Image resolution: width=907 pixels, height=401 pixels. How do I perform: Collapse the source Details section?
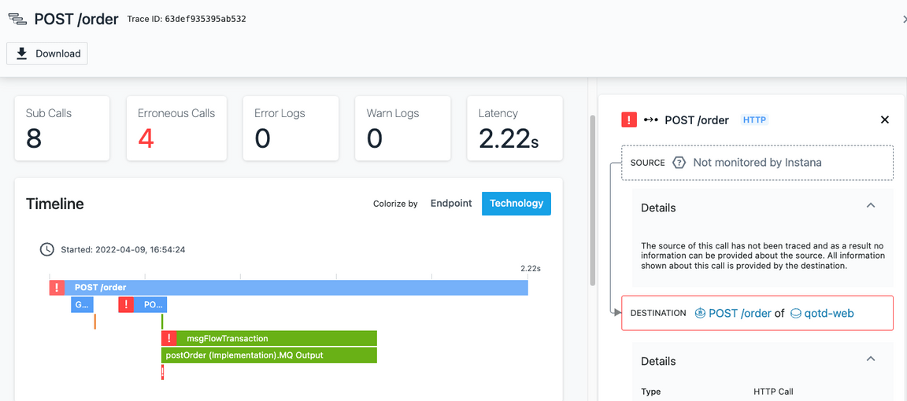[x=870, y=205]
